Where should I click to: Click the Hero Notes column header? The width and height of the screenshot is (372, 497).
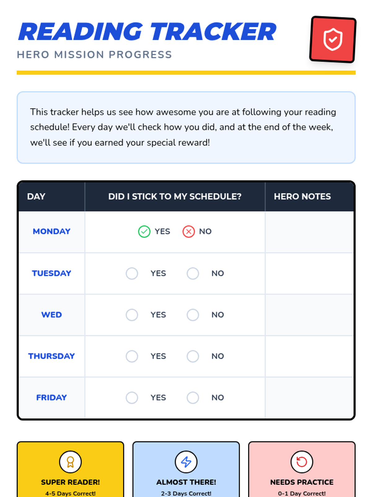pos(302,196)
